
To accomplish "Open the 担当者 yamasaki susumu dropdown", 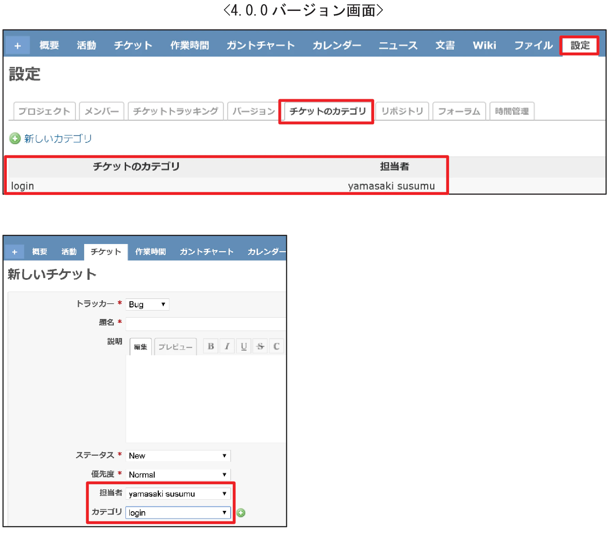I will pyautogui.click(x=178, y=494).
